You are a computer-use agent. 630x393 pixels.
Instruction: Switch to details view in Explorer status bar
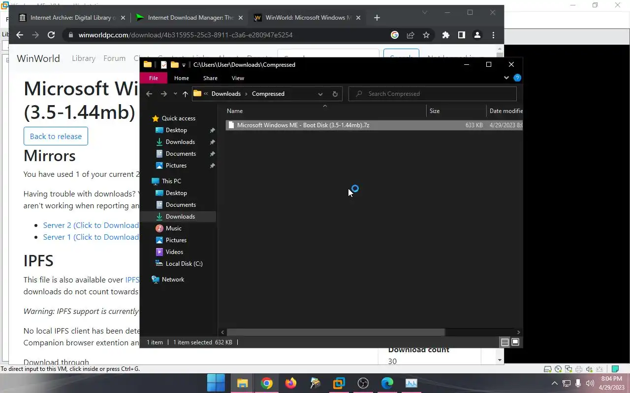coord(505,342)
